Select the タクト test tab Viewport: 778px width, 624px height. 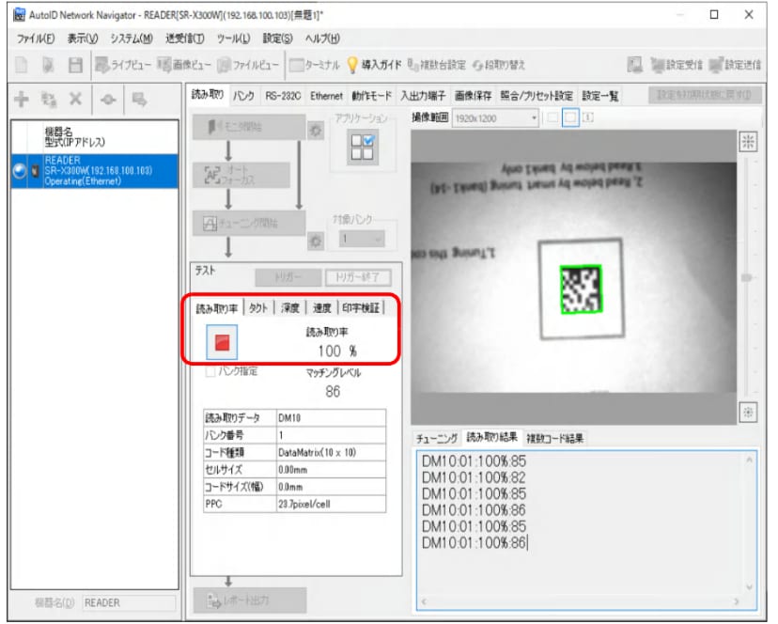(258, 308)
